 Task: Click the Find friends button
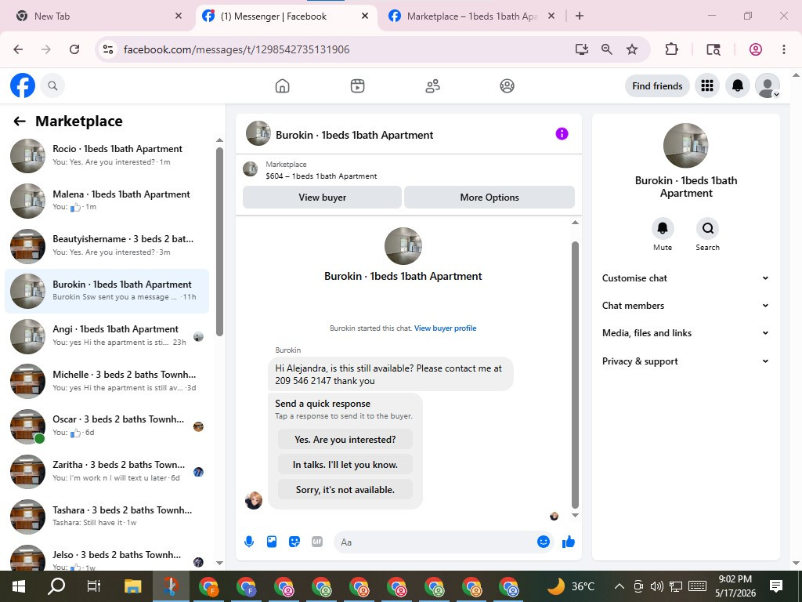tap(657, 86)
